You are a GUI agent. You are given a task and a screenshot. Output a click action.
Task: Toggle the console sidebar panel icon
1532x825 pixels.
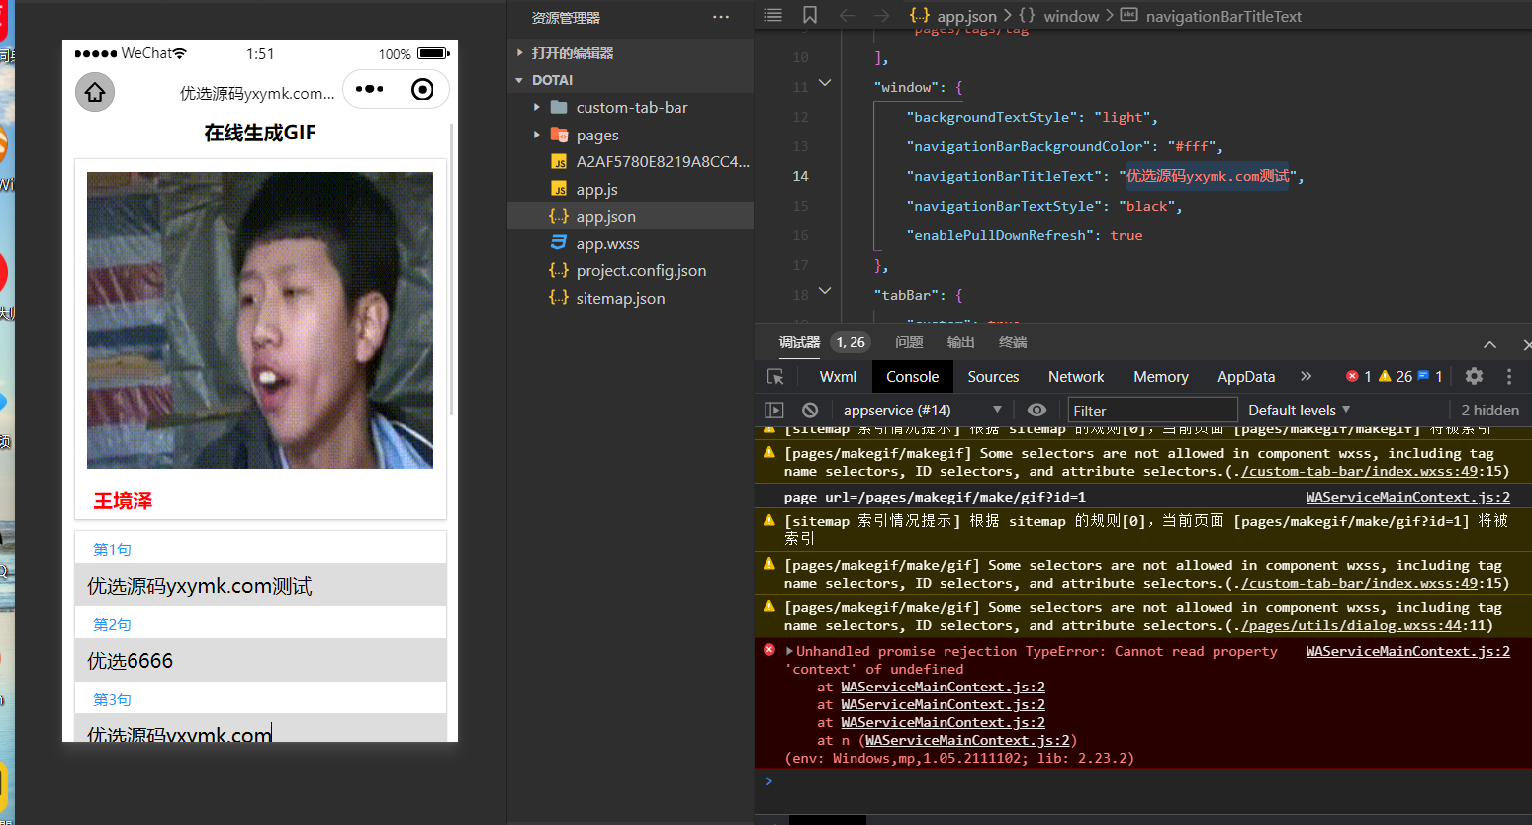[774, 410]
